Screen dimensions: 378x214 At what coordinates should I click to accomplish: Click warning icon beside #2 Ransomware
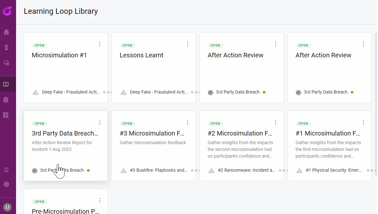[x=211, y=170]
